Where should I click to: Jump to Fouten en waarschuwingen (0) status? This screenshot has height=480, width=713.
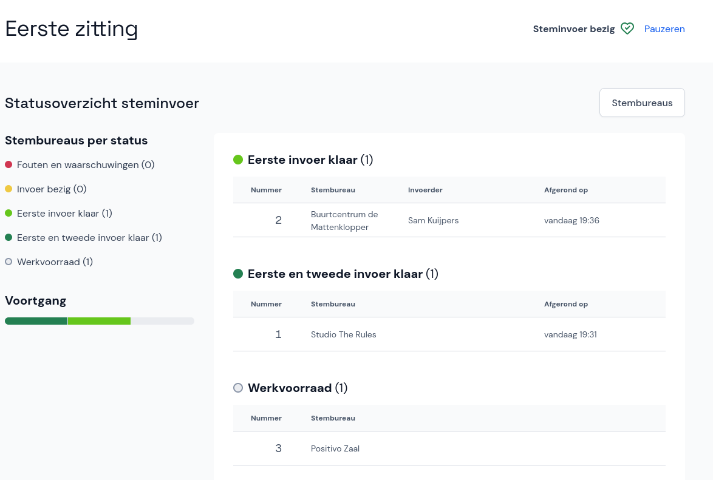pyautogui.click(x=86, y=165)
